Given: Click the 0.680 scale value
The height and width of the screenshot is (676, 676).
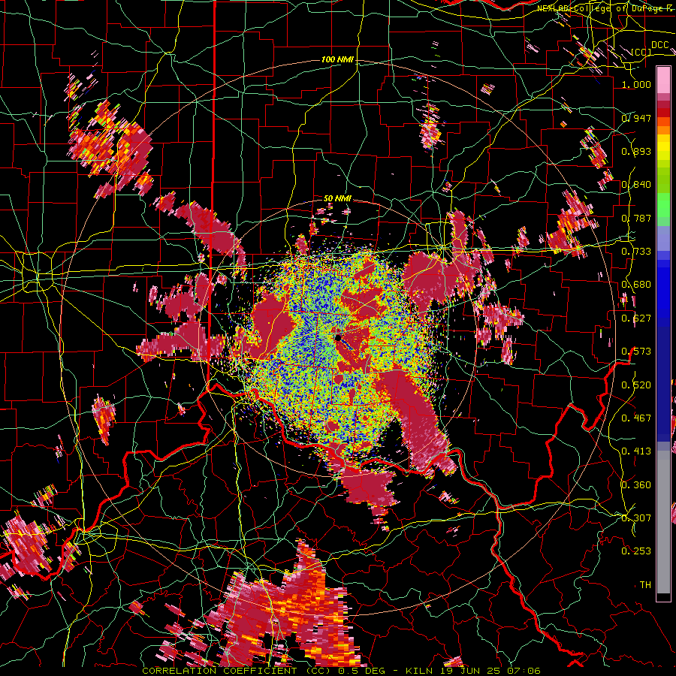Looking at the screenshot, I should coord(636,285).
